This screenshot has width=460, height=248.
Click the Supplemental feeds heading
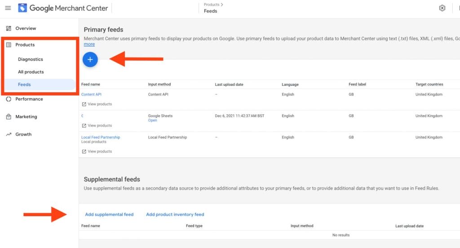(112, 179)
